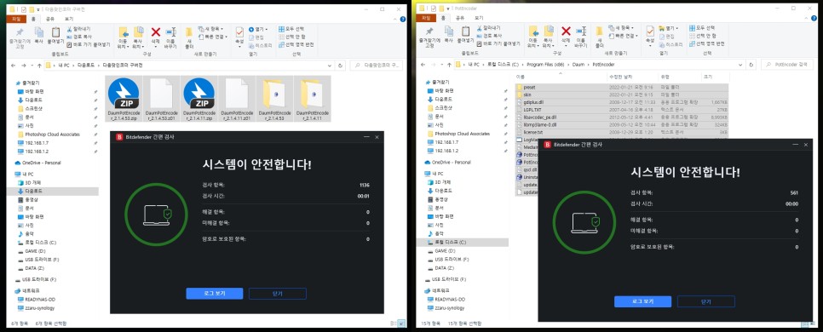
Task: Click 이름 바꾸기 icon in left window
Action: click(170, 32)
